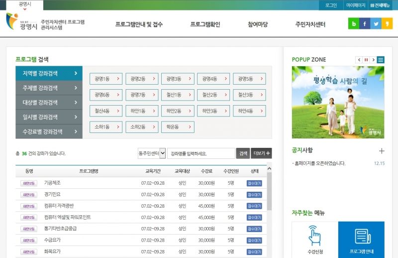Select 주제별 강좌검색 tab
The height and width of the screenshot is (258, 398).
click(x=49, y=88)
